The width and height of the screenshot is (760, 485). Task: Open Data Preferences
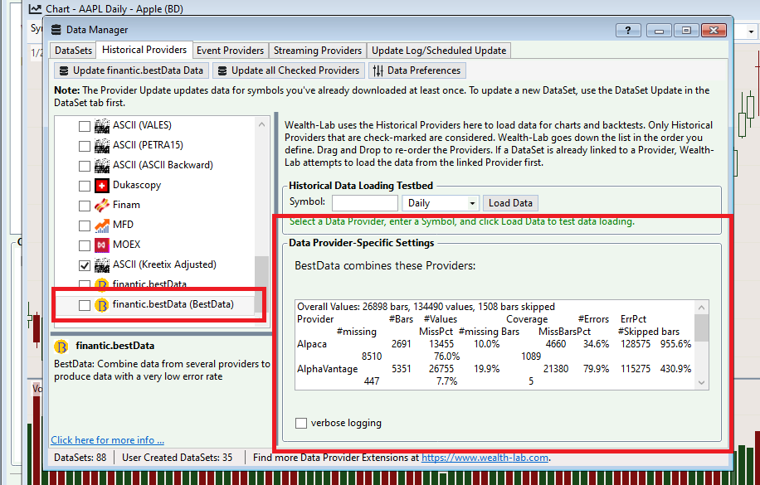point(417,70)
